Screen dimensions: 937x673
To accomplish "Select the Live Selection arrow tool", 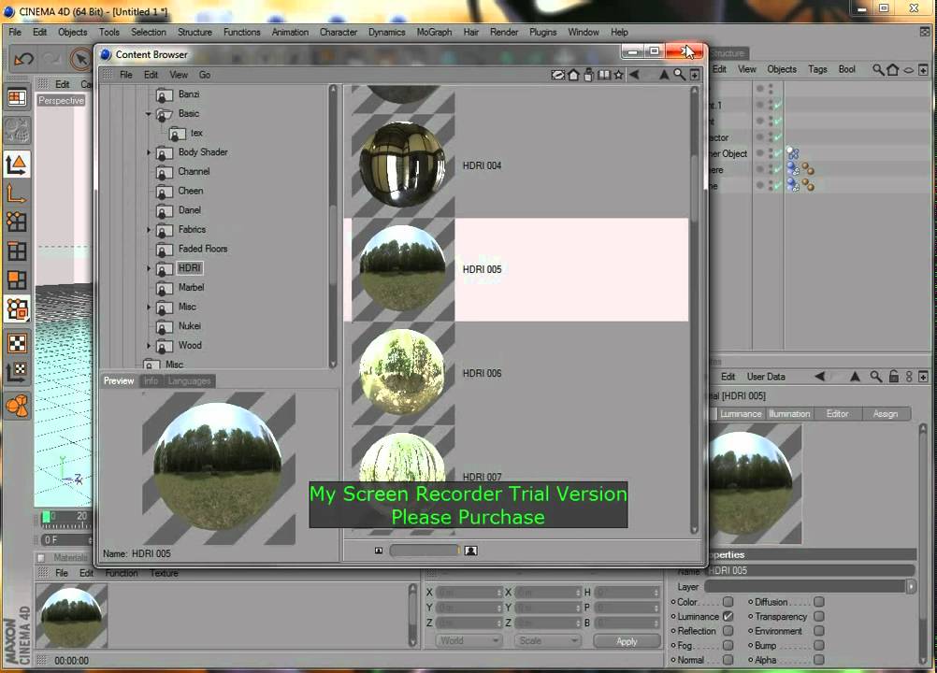I will click(x=80, y=59).
